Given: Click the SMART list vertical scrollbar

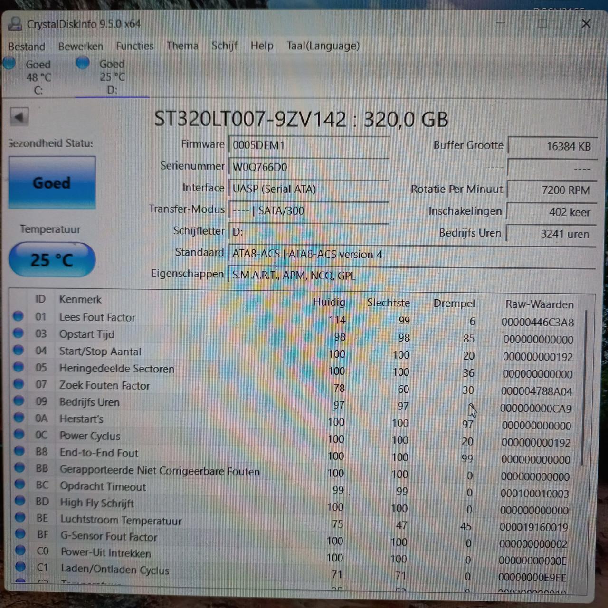Looking at the screenshot, I should (584, 387).
